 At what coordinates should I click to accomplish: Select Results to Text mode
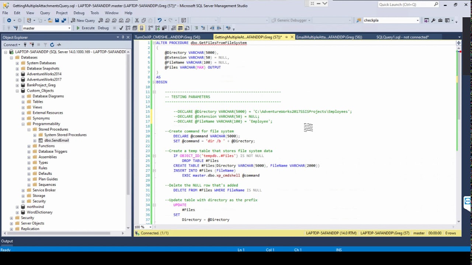click(x=173, y=28)
